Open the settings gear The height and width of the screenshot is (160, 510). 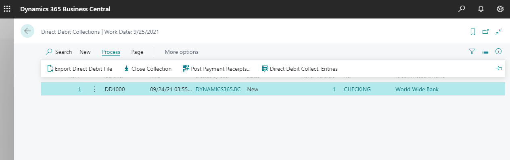(x=500, y=9)
